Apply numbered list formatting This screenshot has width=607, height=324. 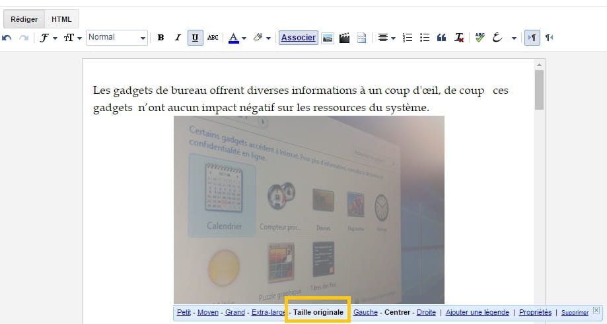point(408,38)
